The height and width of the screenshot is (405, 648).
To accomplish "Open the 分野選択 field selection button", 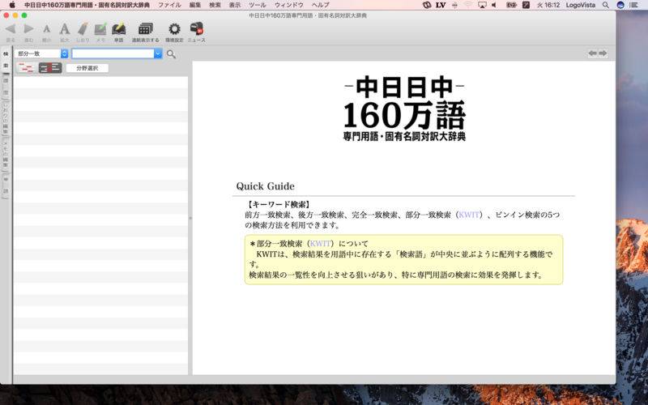I will tap(87, 68).
